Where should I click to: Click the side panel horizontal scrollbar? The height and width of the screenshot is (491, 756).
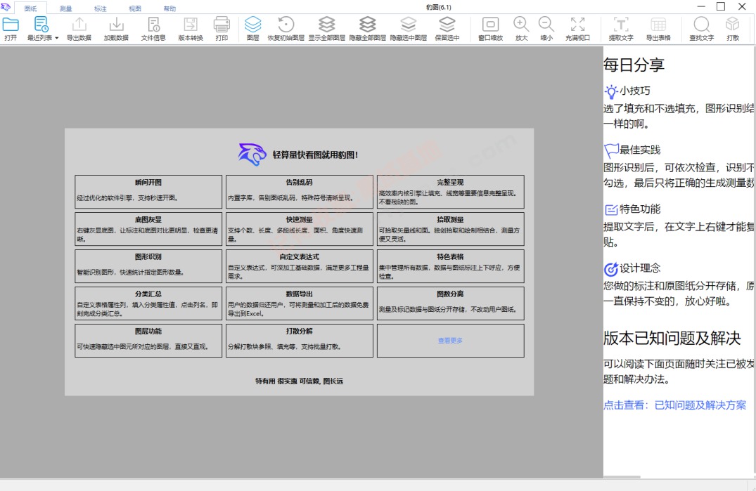pyautogui.click(x=622, y=477)
